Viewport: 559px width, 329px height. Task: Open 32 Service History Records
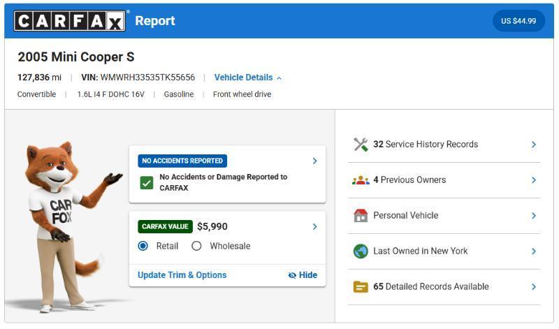point(444,145)
